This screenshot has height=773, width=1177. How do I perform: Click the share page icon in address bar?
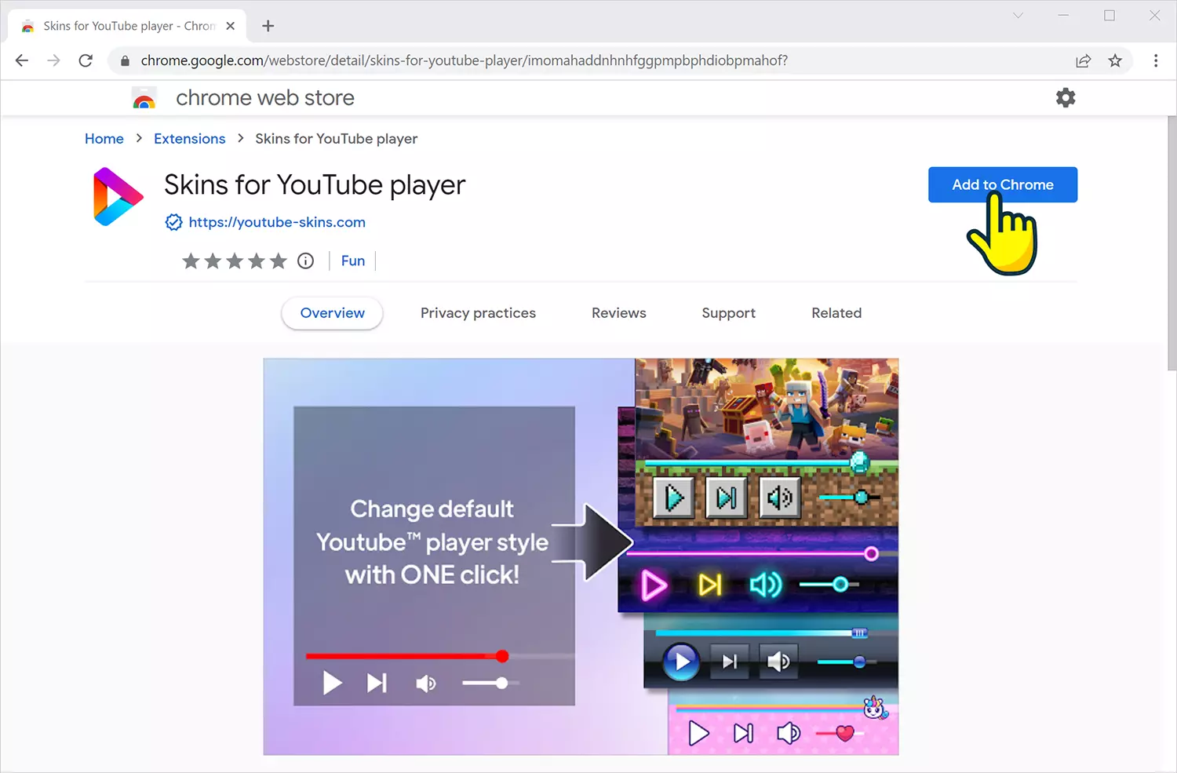pyautogui.click(x=1083, y=60)
